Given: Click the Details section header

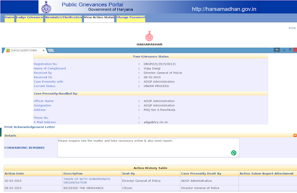Looking at the screenshot, I should [x=150, y=136].
